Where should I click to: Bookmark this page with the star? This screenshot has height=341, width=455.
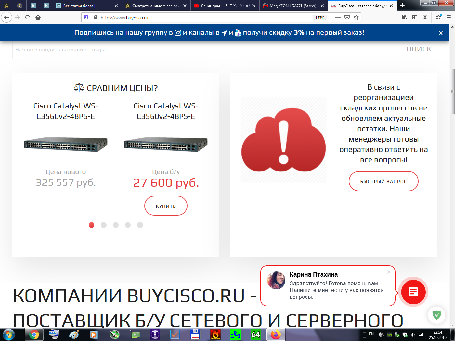(356, 17)
